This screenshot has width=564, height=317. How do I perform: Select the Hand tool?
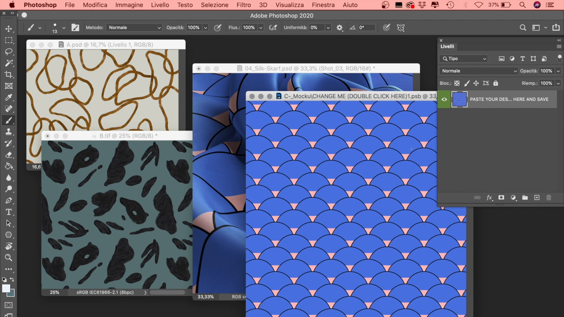(x=9, y=246)
